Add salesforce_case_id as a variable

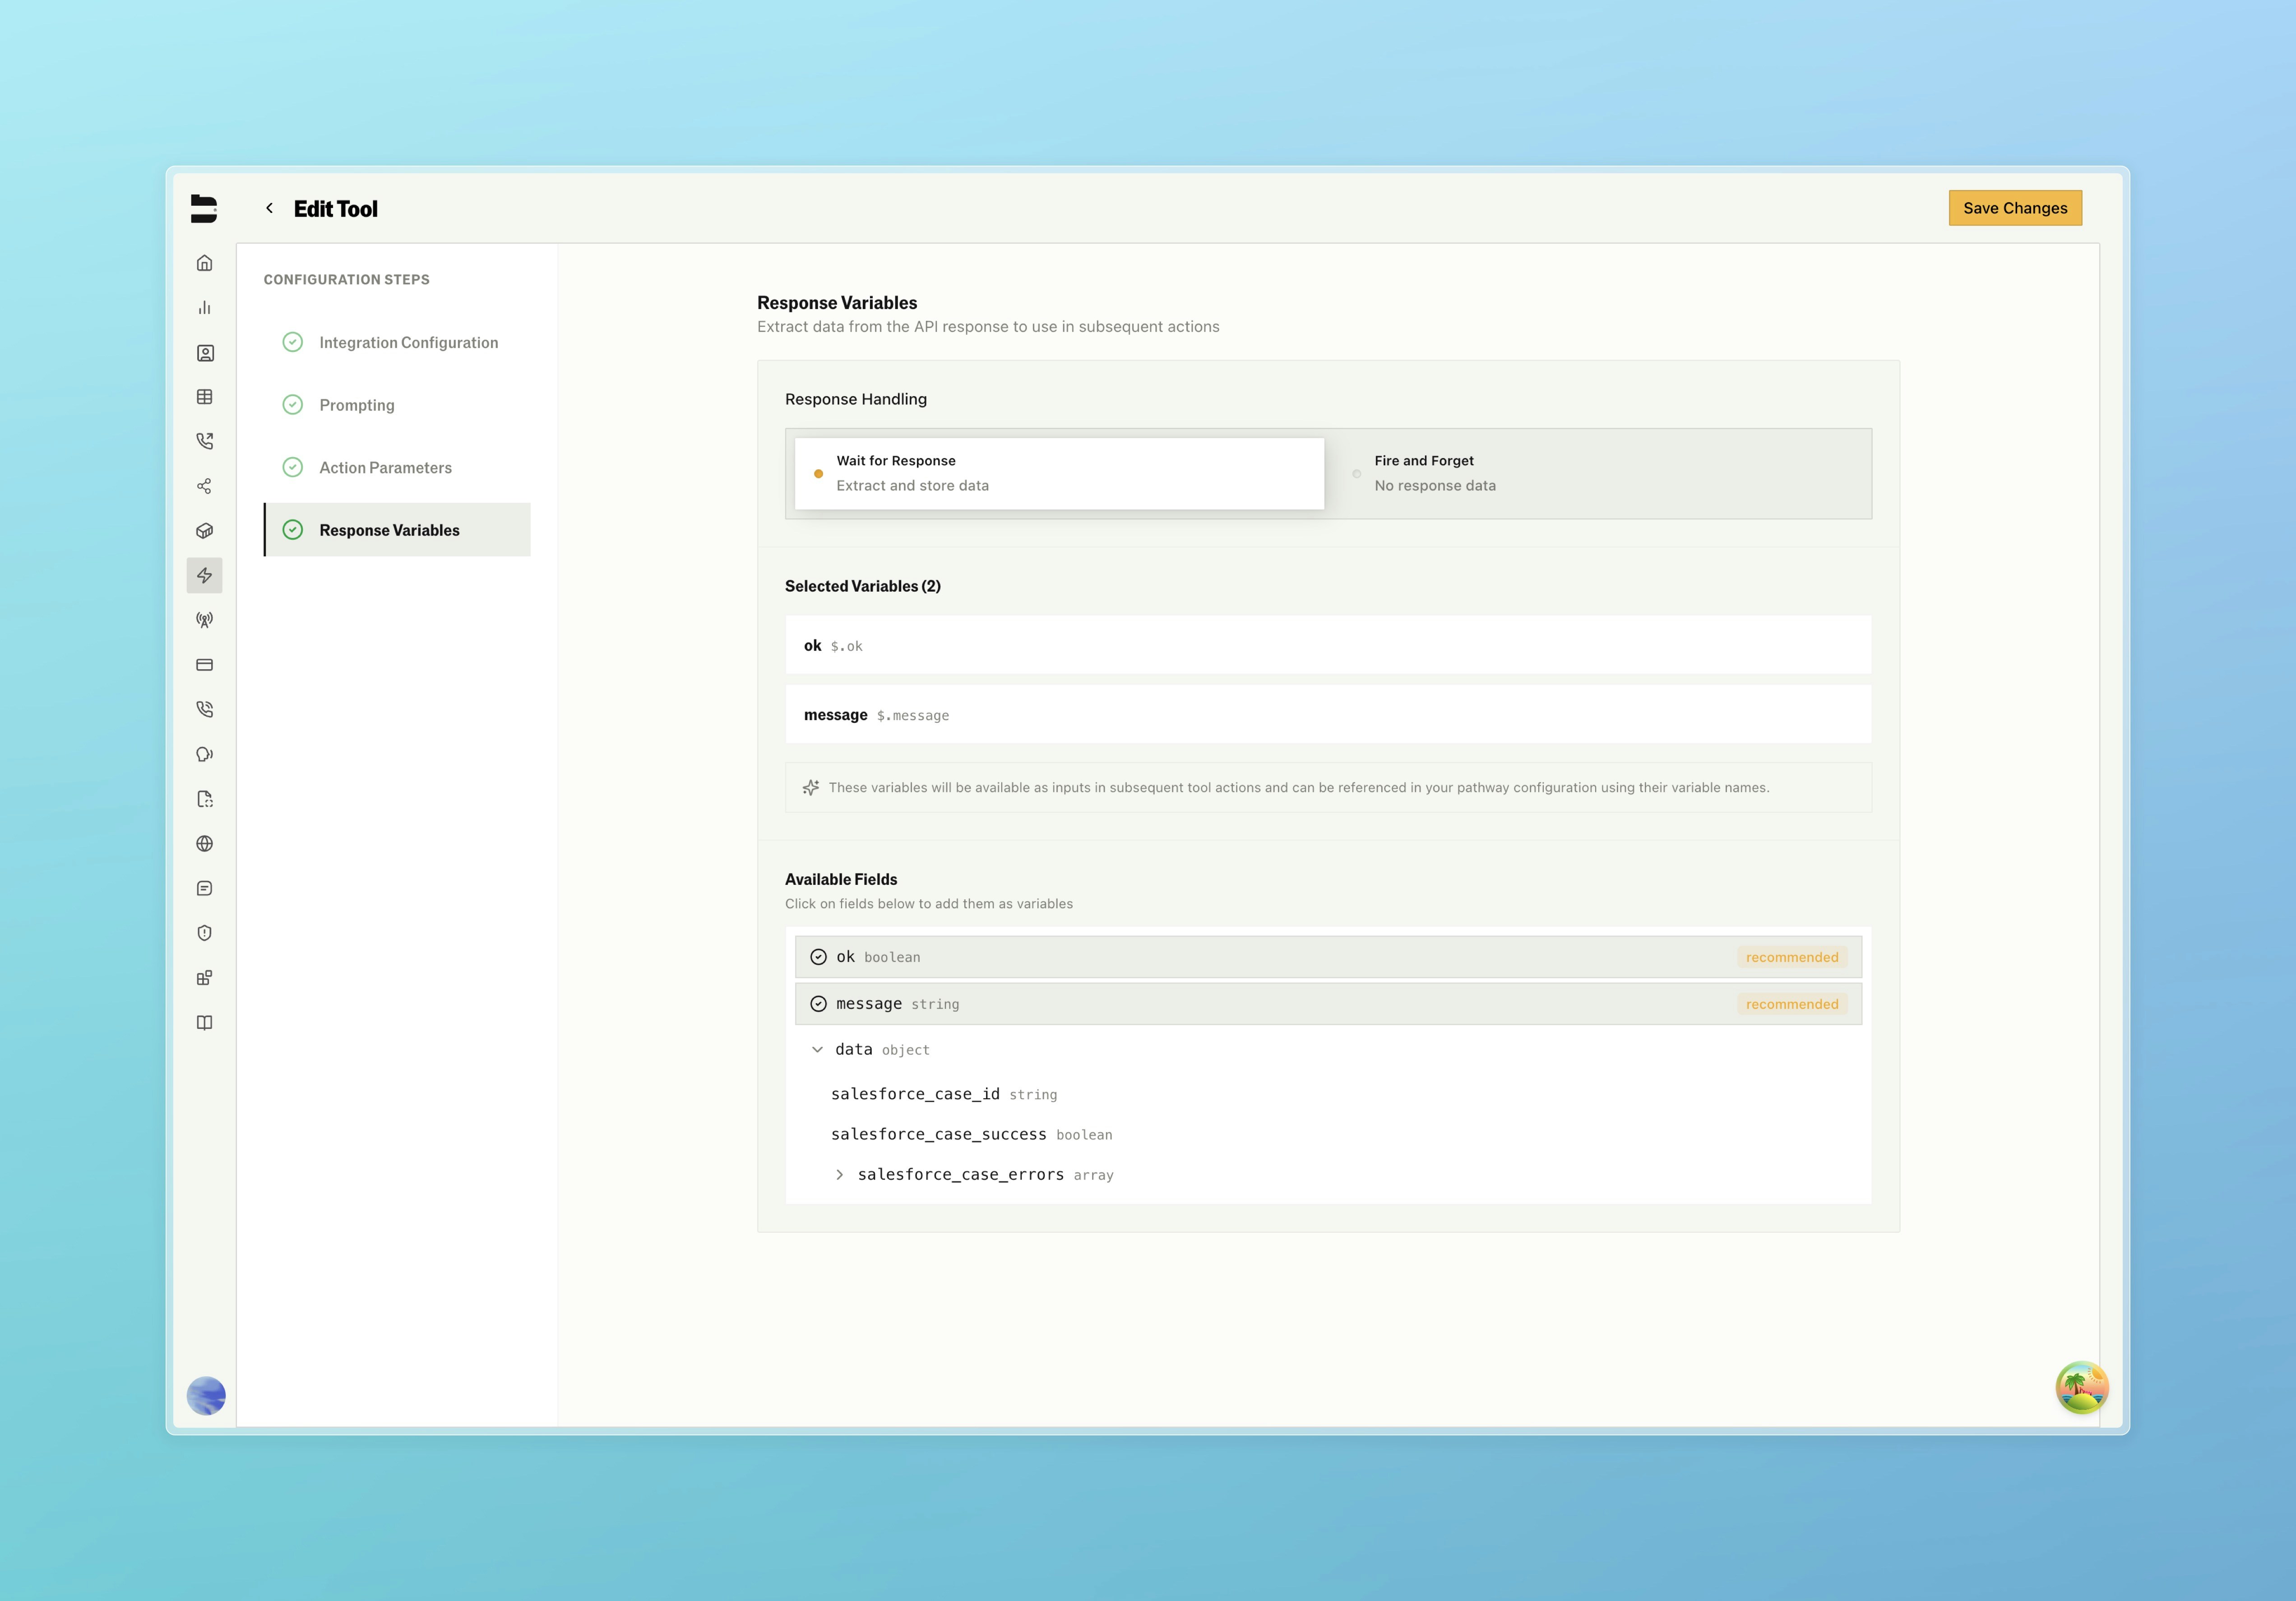click(915, 1094)
